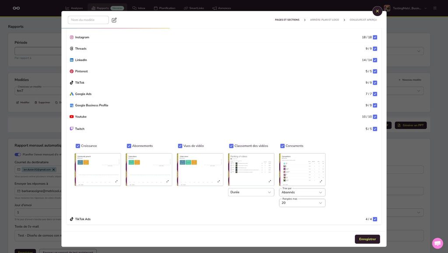Open the hamburger menu in top bar

coord(434,8)
